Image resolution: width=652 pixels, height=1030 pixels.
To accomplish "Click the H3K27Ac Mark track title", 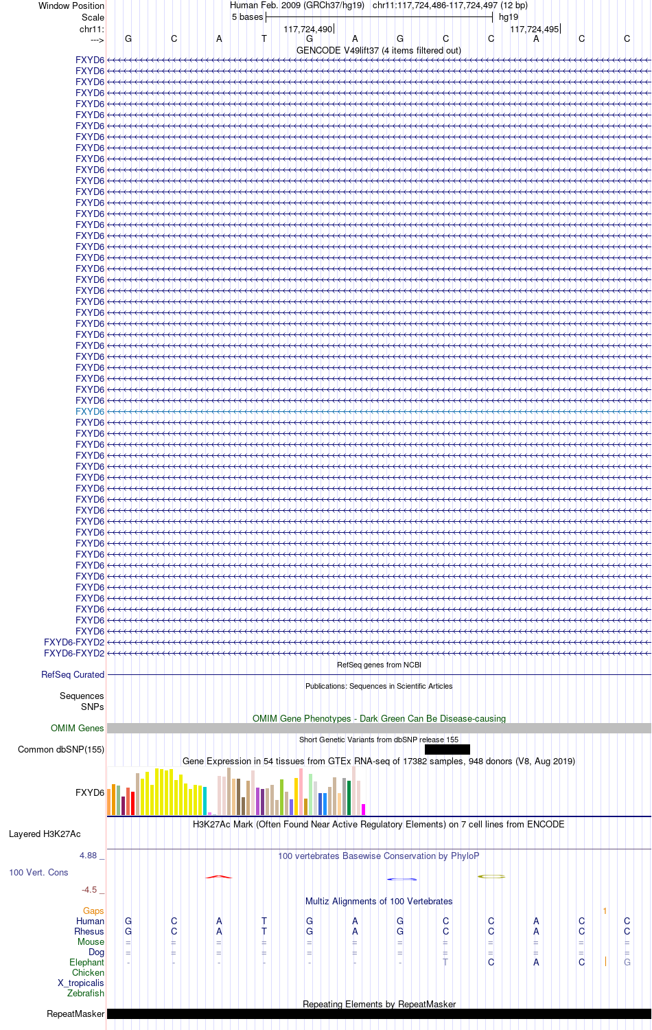I will coord(379,824).
